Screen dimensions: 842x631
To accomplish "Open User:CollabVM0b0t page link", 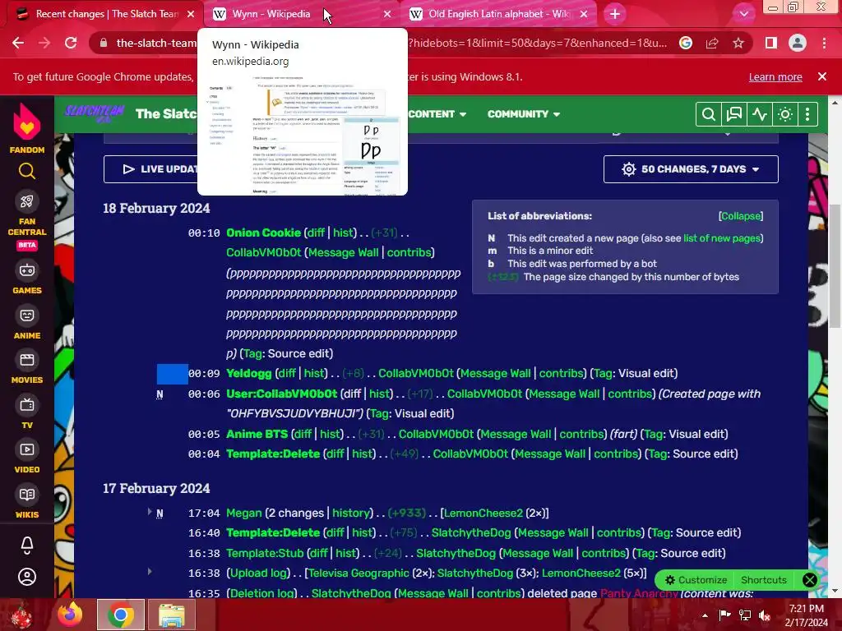I will click(x=281, y=394).
